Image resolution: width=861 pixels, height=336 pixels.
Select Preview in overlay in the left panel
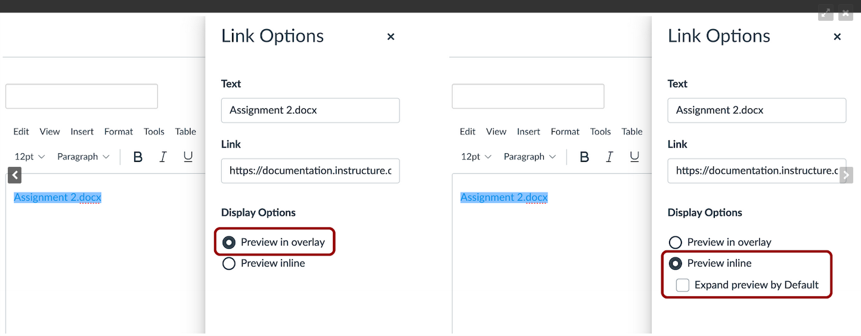[229, 242]
